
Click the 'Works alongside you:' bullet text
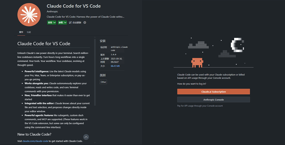36,83
